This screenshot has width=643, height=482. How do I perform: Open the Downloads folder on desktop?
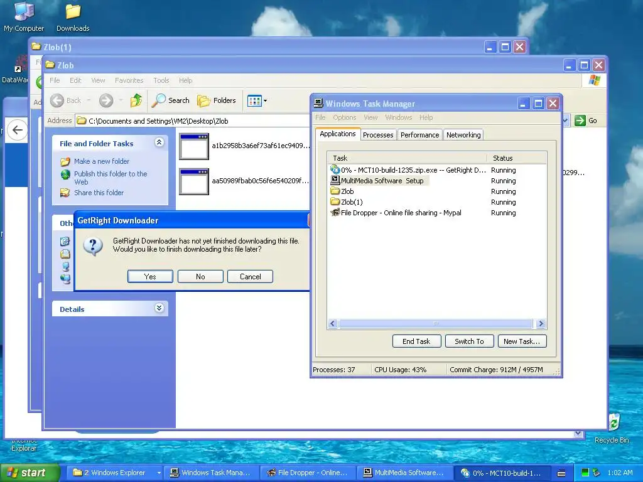pos(73,16)
